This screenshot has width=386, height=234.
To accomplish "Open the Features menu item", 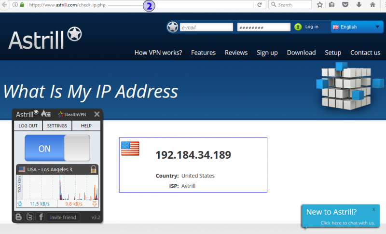I will click(203, 53).
